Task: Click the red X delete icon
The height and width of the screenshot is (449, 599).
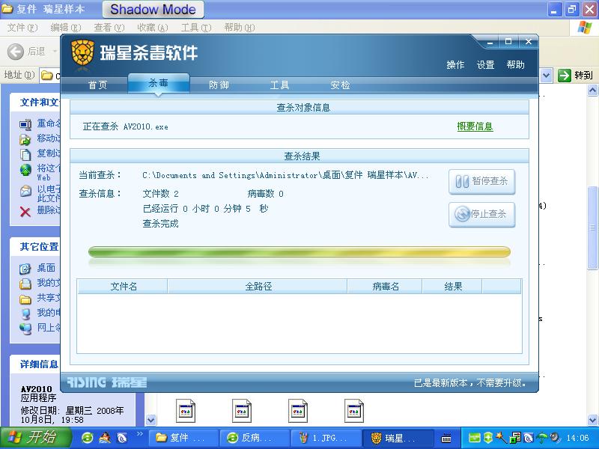Action: [25, 211]
